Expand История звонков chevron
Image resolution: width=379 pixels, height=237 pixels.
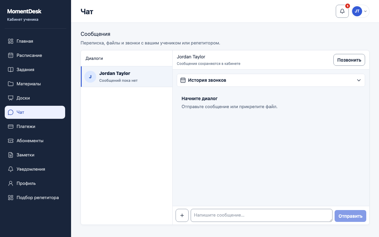[359, 80]
